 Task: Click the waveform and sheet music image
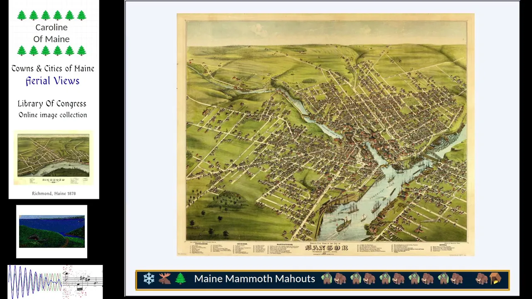(55, 281)
